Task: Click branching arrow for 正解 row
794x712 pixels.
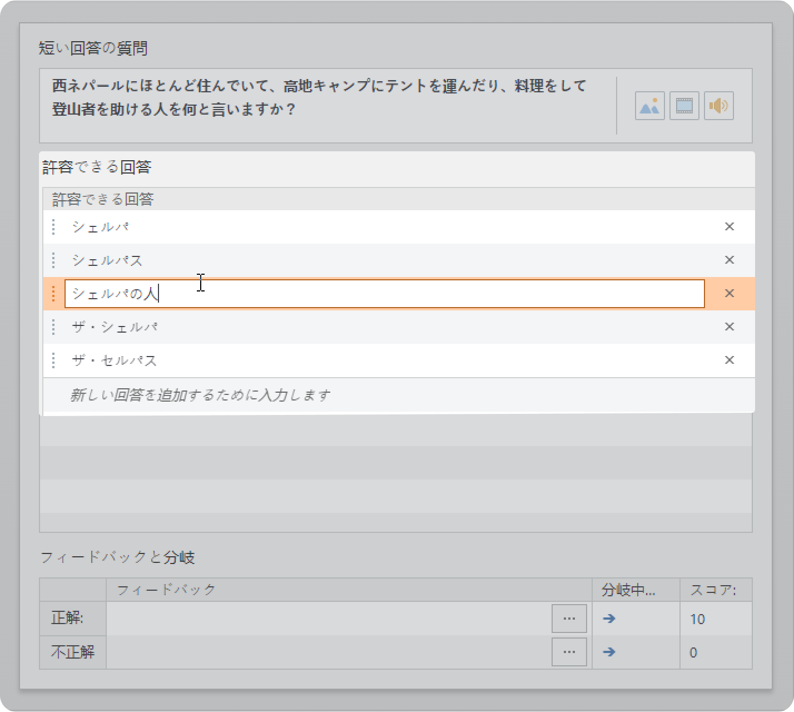Action: click(x=609, y=619)
